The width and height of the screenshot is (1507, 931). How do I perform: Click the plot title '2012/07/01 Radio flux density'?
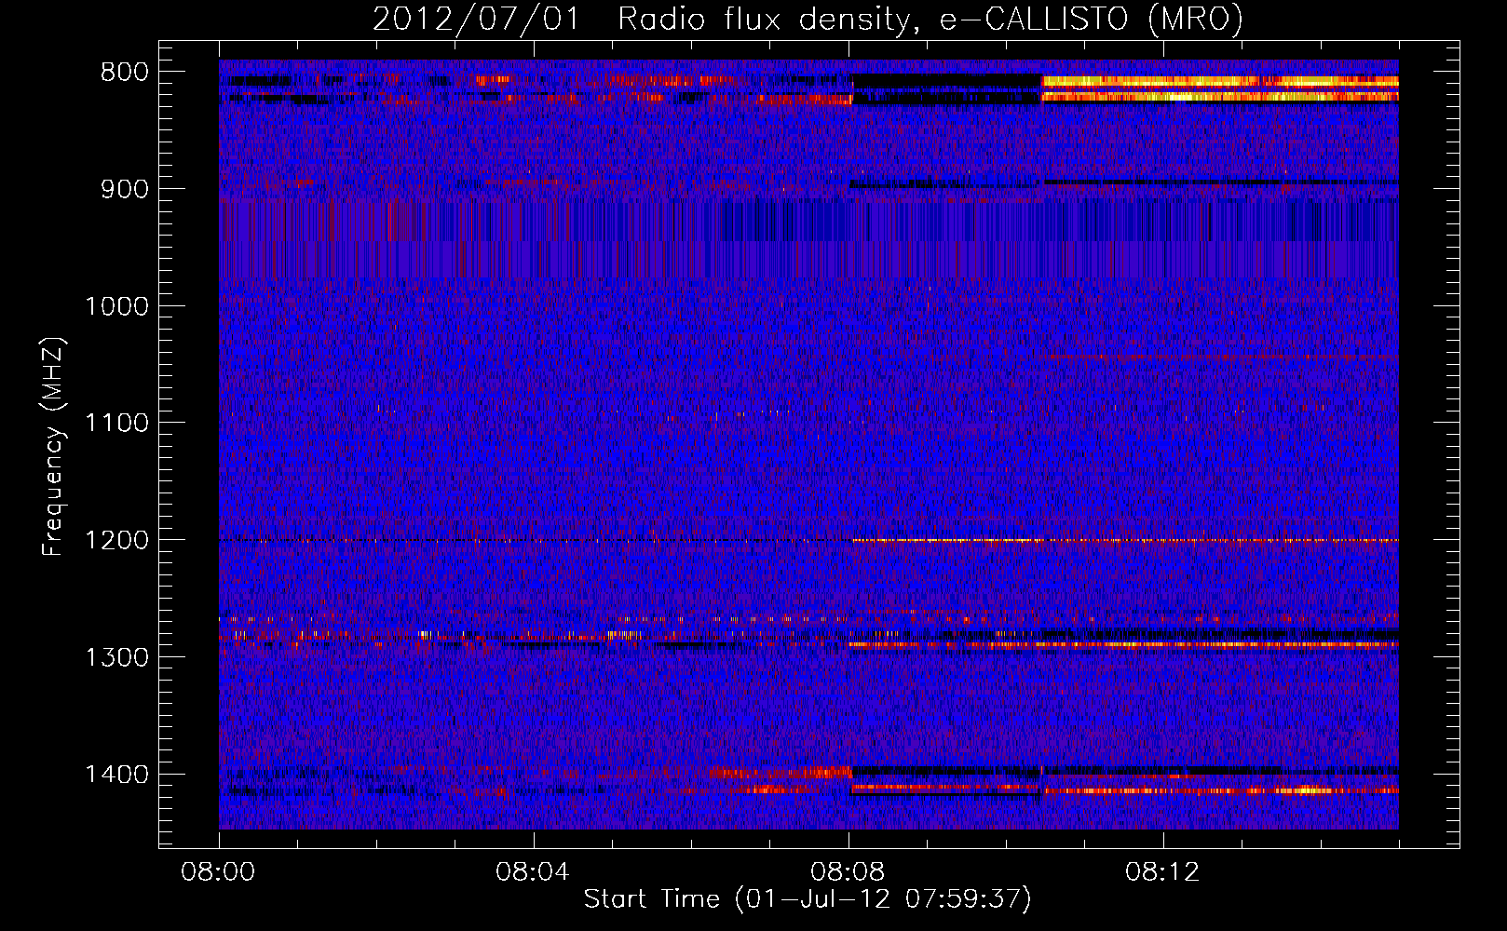tap(808, 19)
